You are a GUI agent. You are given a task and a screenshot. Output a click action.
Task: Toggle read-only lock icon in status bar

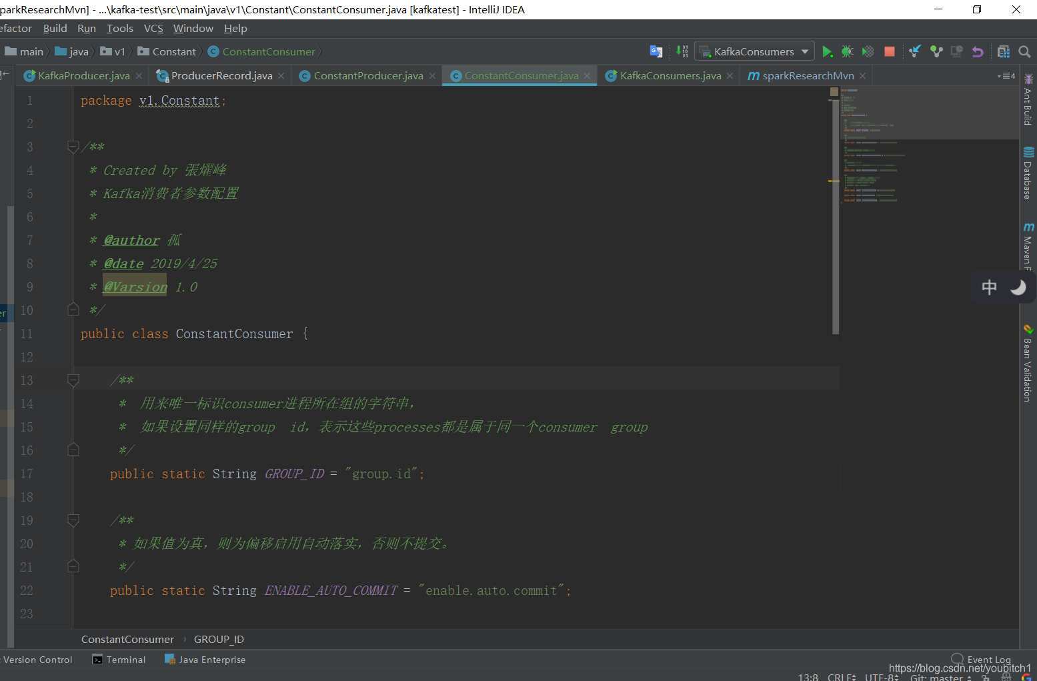tap(985, 677)
